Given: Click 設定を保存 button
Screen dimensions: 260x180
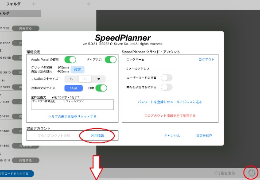Looking at the screenshot, I should 204,136.
